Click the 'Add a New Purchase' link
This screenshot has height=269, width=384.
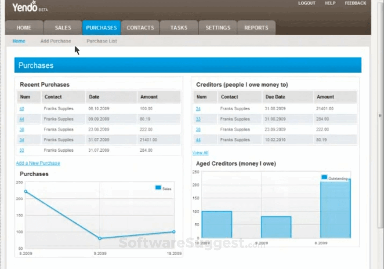(38, 163)
